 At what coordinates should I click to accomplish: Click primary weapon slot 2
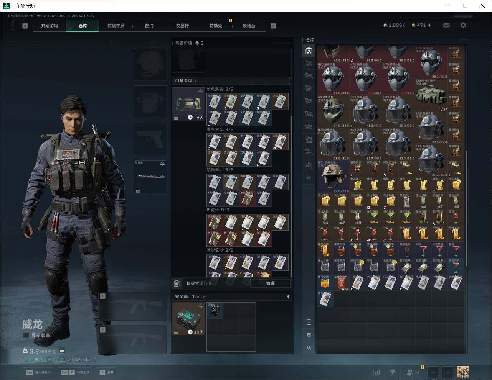pos(133,340)
